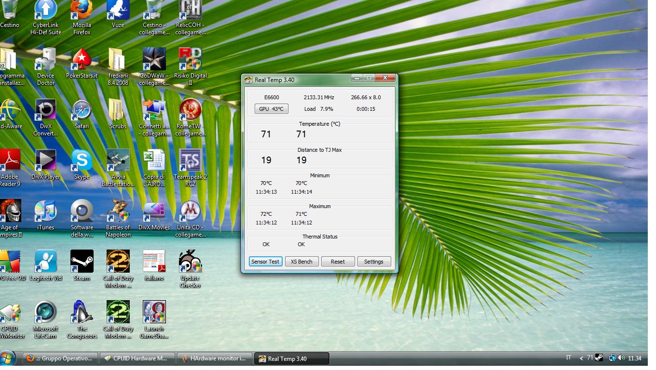This screenshot has height=370, width=656.
Task: Launch Steam from the desktop
Action: [x=82, y=263]
